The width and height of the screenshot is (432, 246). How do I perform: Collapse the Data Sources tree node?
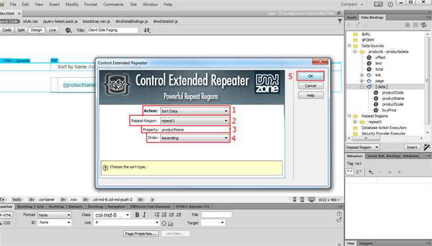350,46
